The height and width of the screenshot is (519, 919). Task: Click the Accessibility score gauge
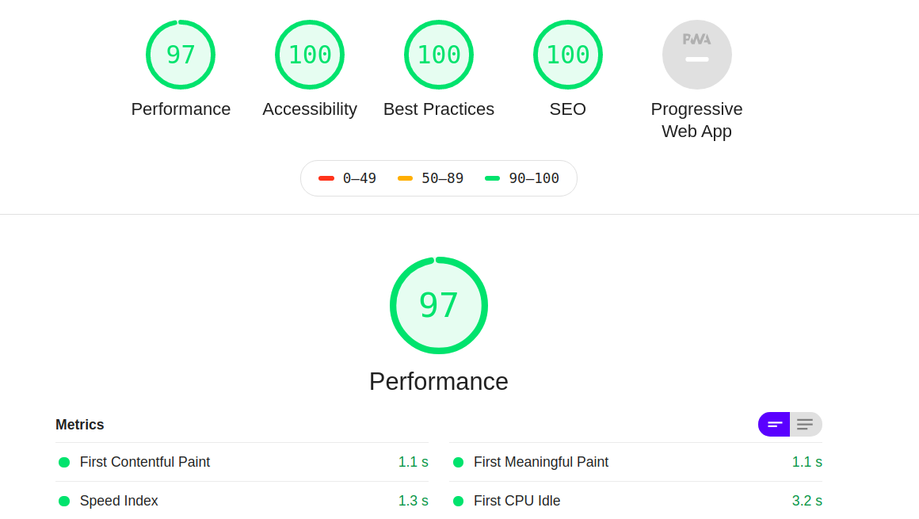tap(310, 55)
